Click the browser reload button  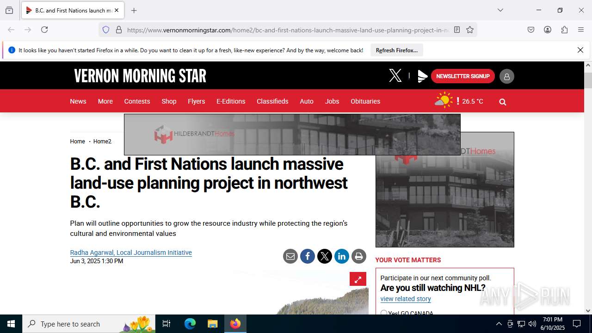point(44,30)
